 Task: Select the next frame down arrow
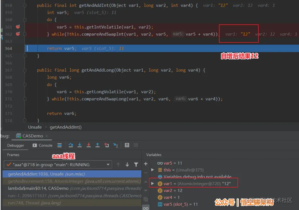click(127, 165)
